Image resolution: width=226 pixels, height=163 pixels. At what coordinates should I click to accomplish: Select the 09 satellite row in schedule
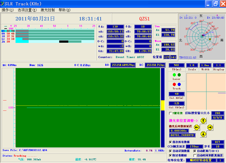47,34
